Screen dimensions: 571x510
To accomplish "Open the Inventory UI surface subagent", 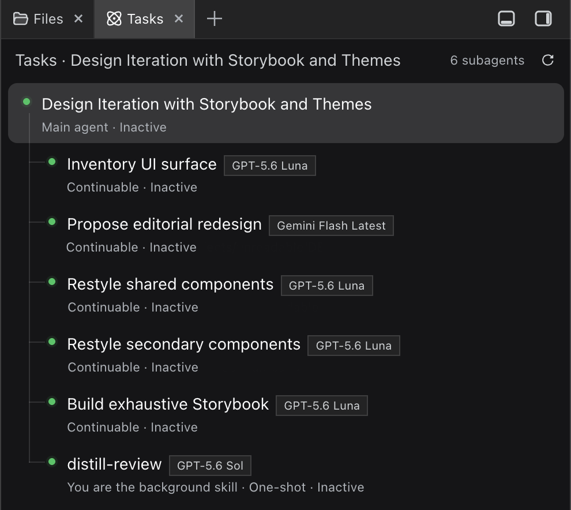I will [x=142, y=164].
